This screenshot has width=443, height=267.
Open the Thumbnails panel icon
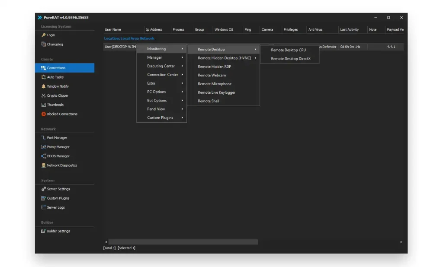tap(43, 105)
